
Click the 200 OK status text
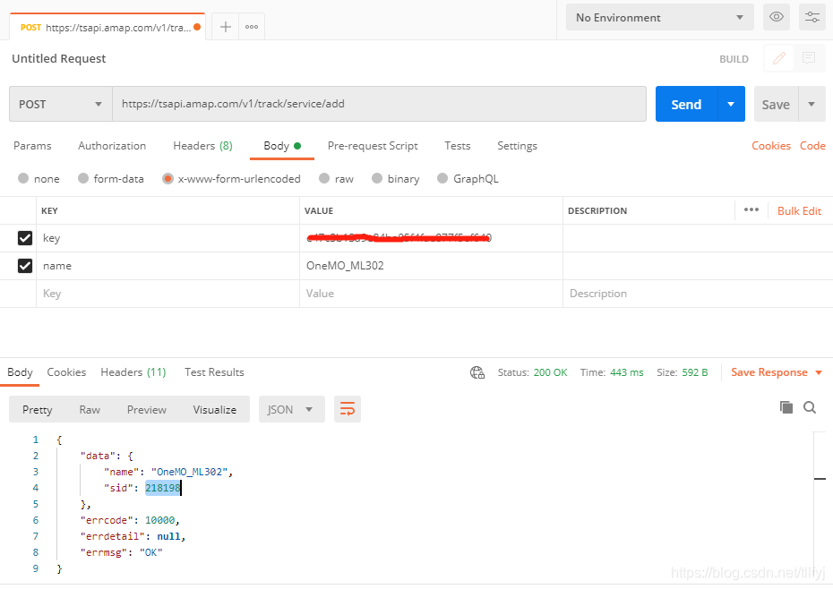coord(550,372)
